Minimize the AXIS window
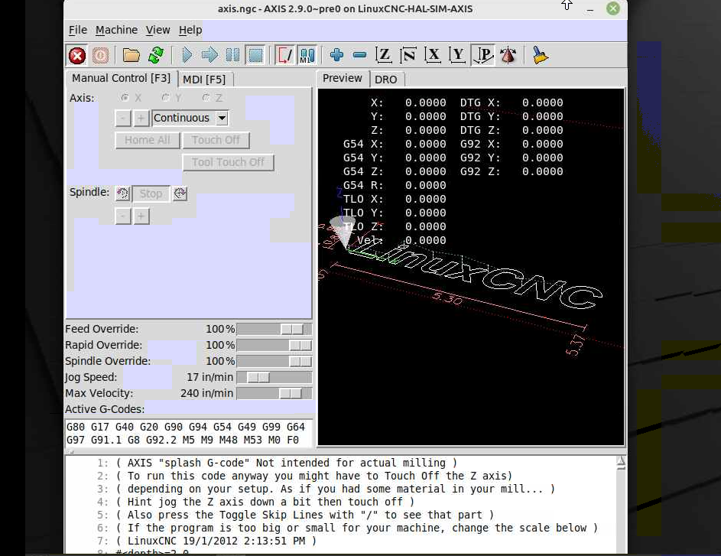The image size is (721, 556). 590,9
